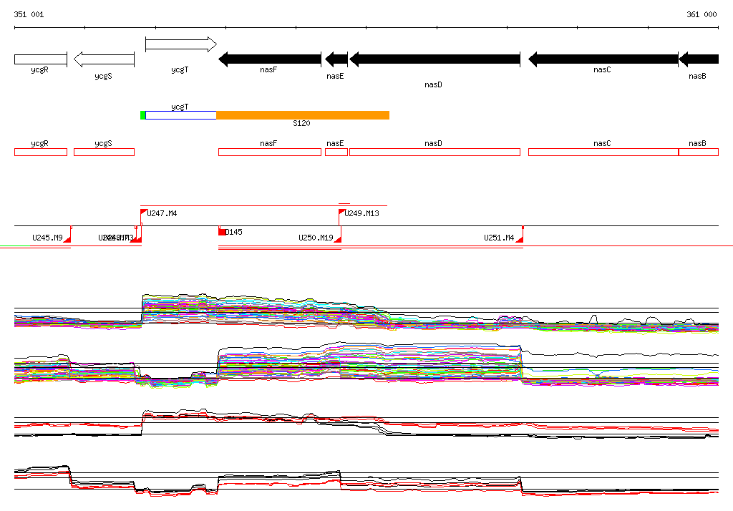Screen dimensions: 733x511
Task: Select the white ycgT right-pointing arrow
Action: [x=180, y=44]
